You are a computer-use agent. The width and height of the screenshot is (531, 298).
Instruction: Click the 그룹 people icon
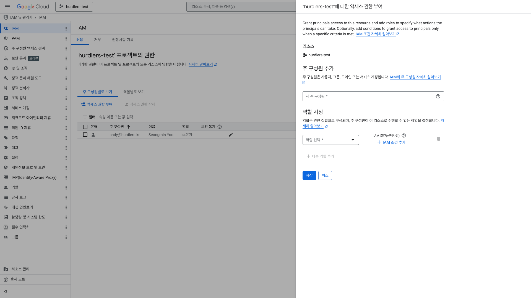[x=6, y=237]
